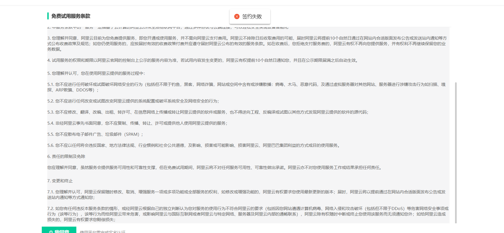The width and height of the screenshot is (504, 233).
Task: Click clause 5.3 about 修改、翻译、改编、出租
Action: click(208, 112)
